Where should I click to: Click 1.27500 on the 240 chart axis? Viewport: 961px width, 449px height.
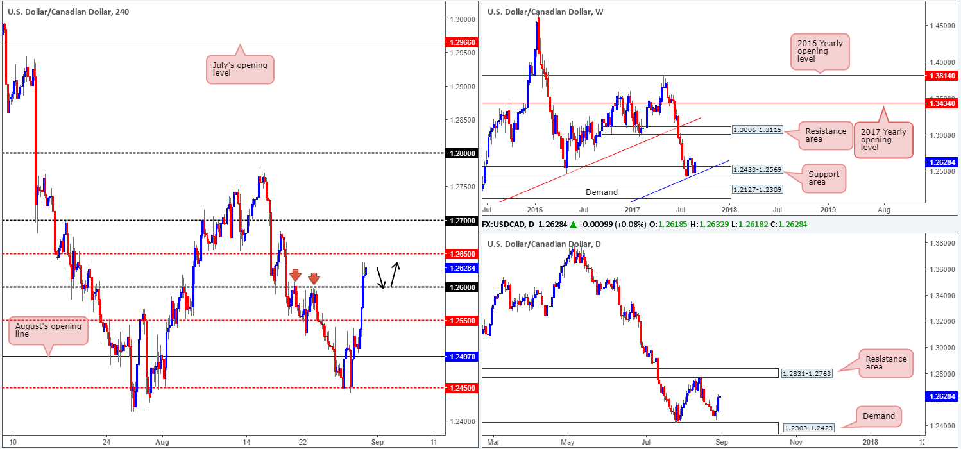[x=461, y=187]
